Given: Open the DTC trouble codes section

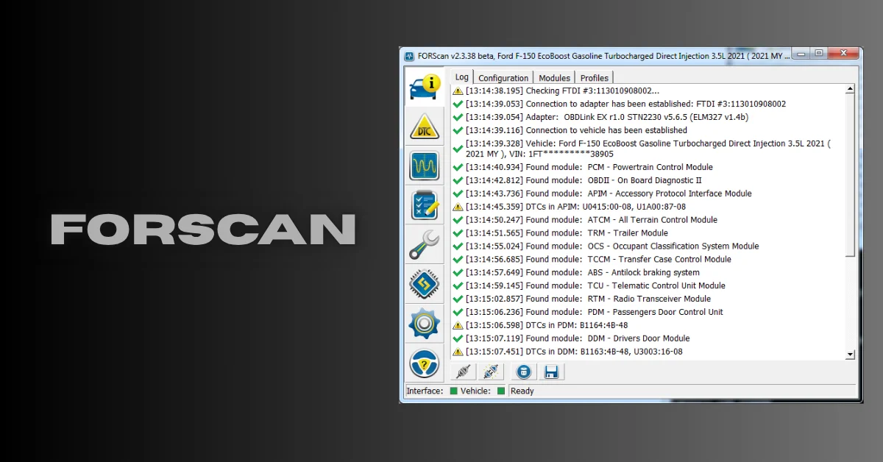Looking at the screenshot, I should coord(425,127).
